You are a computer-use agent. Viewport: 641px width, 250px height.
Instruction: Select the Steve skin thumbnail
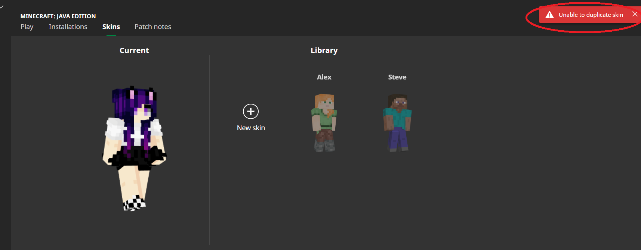(x=397, y=123)
